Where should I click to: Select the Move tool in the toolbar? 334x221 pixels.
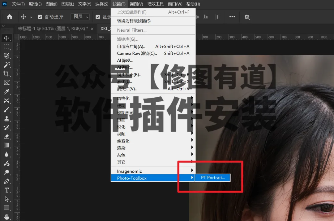coord(6,38)
